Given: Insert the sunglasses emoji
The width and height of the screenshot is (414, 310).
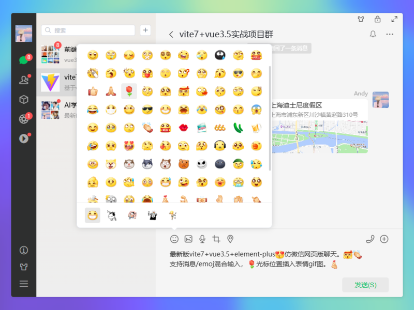Looking at the screenshot, I should click(x=147, y=110).
